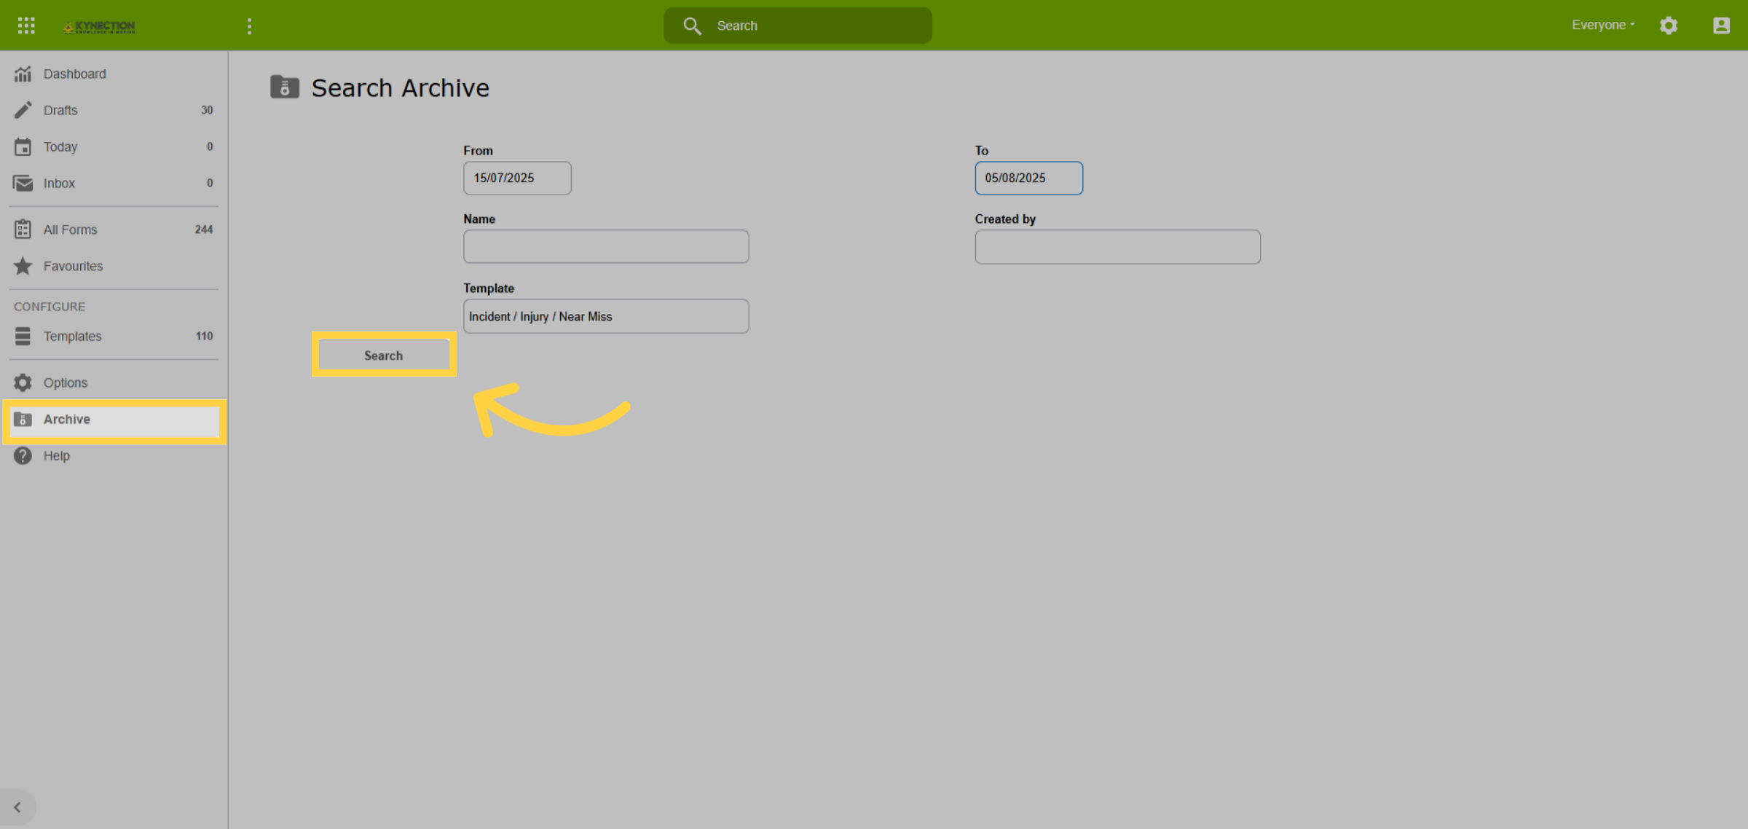Screen dimensions: 1748x829
Task: Click the Templates stack icon
Action: [23, 336]
